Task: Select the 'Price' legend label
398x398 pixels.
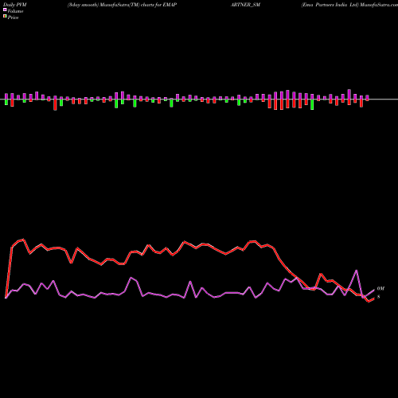Action: [x=13, y=18]
